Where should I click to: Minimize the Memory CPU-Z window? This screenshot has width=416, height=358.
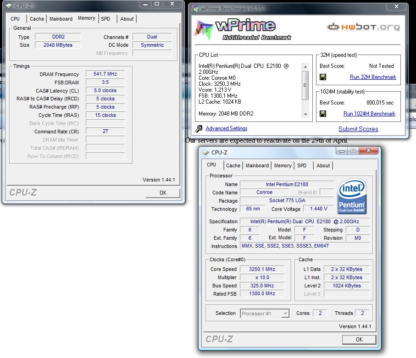click(x=145, y=4)
